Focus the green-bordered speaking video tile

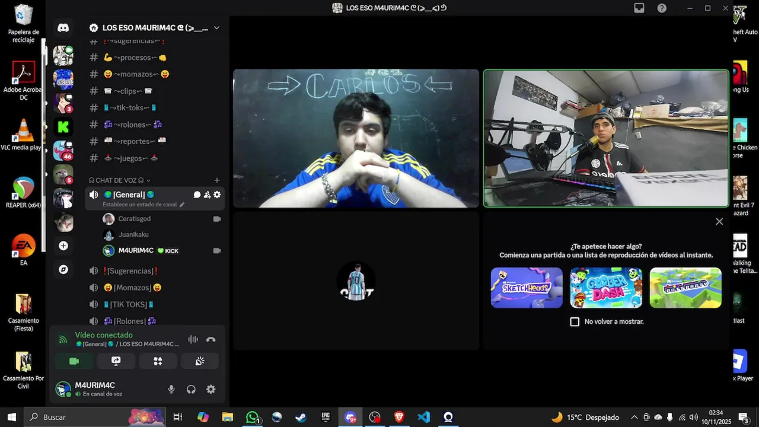(x=606, y=138)
